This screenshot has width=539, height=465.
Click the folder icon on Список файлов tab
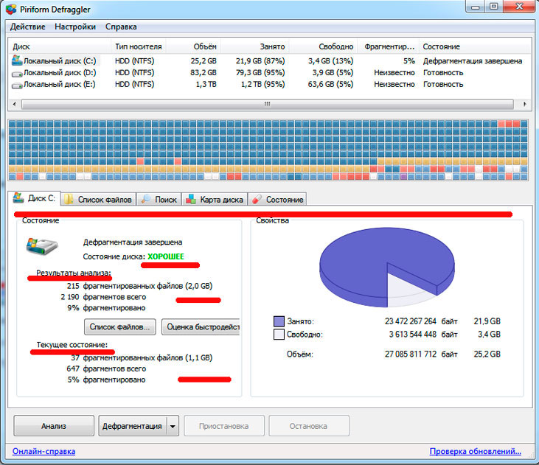click(x=69, y=199)
